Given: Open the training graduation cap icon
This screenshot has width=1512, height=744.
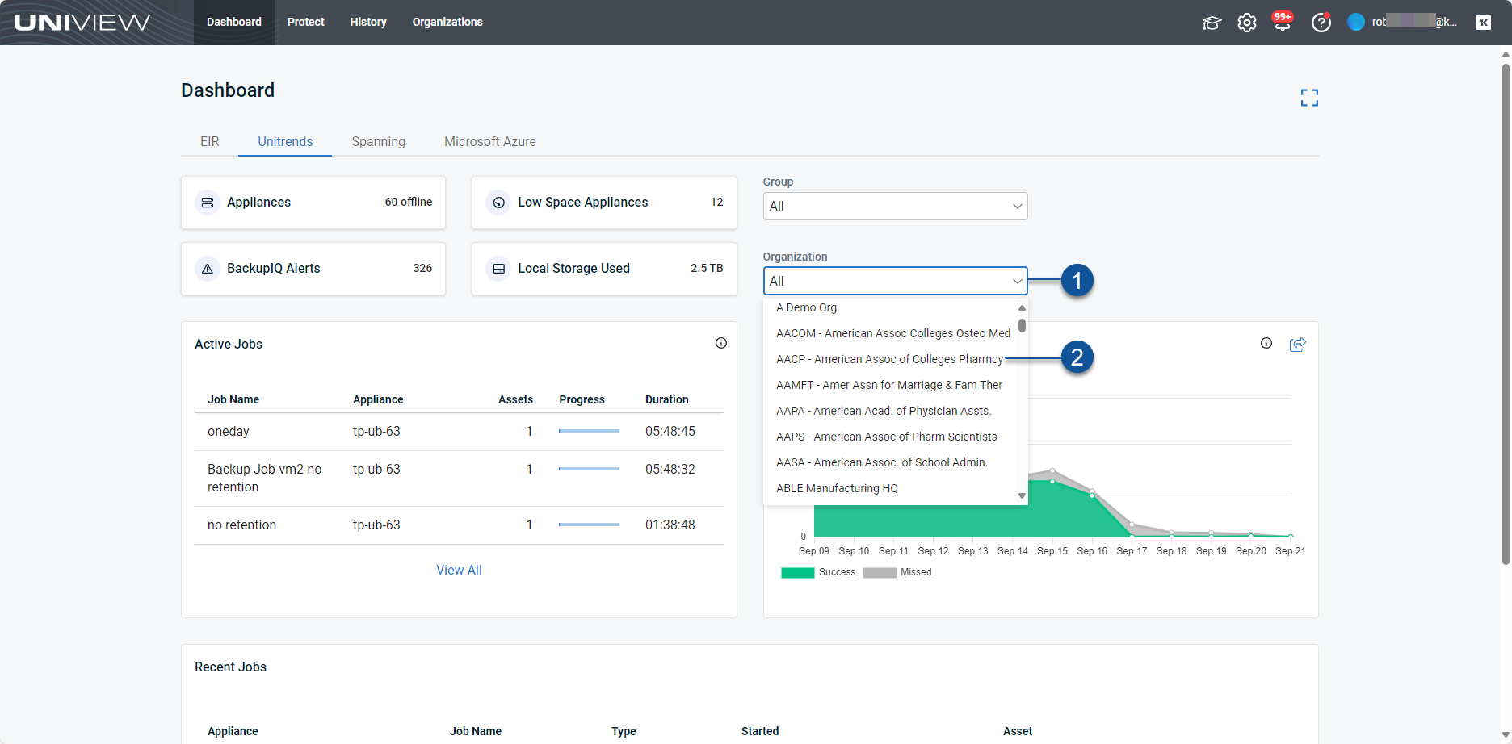Looking at the screenshot, I should click(x=1212, y=23).
